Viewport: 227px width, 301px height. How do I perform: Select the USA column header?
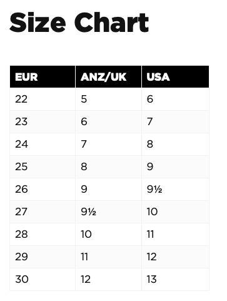(x=175, y=77)
